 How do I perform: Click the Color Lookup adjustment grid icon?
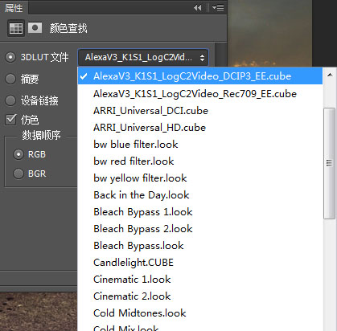pyautogui.click(x=16, y=28)
